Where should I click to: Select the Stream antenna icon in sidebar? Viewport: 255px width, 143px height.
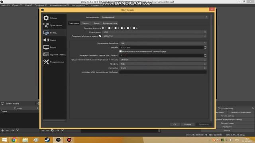(46, 25)
